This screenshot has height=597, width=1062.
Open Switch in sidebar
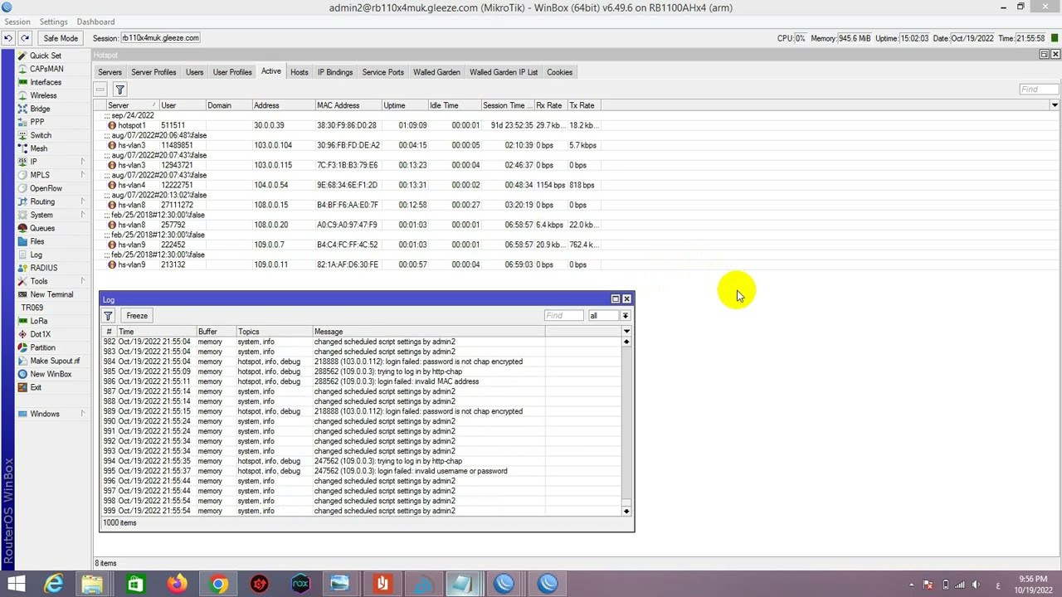coord(41,135)
